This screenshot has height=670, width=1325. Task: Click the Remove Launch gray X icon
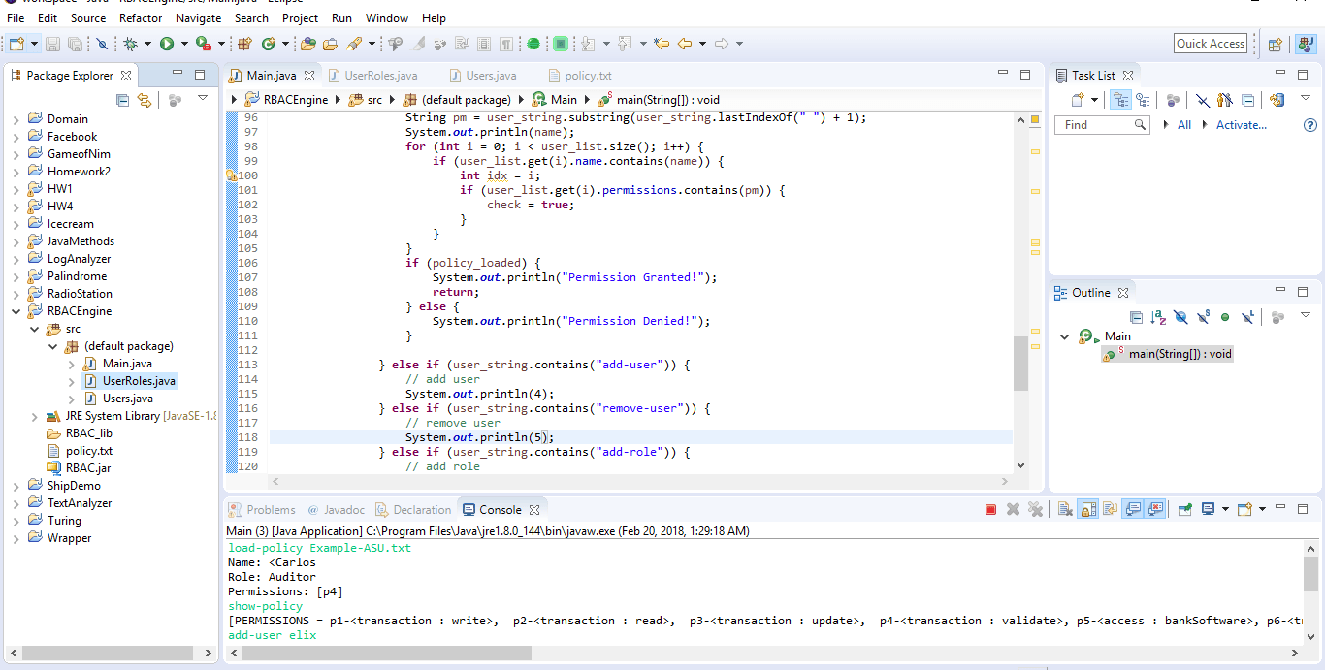click(1013, 509)
